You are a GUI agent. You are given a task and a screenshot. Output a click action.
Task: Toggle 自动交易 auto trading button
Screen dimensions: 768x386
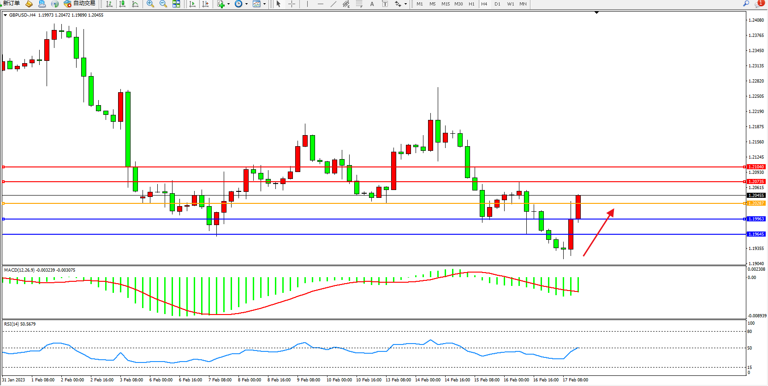click(80, 4)
